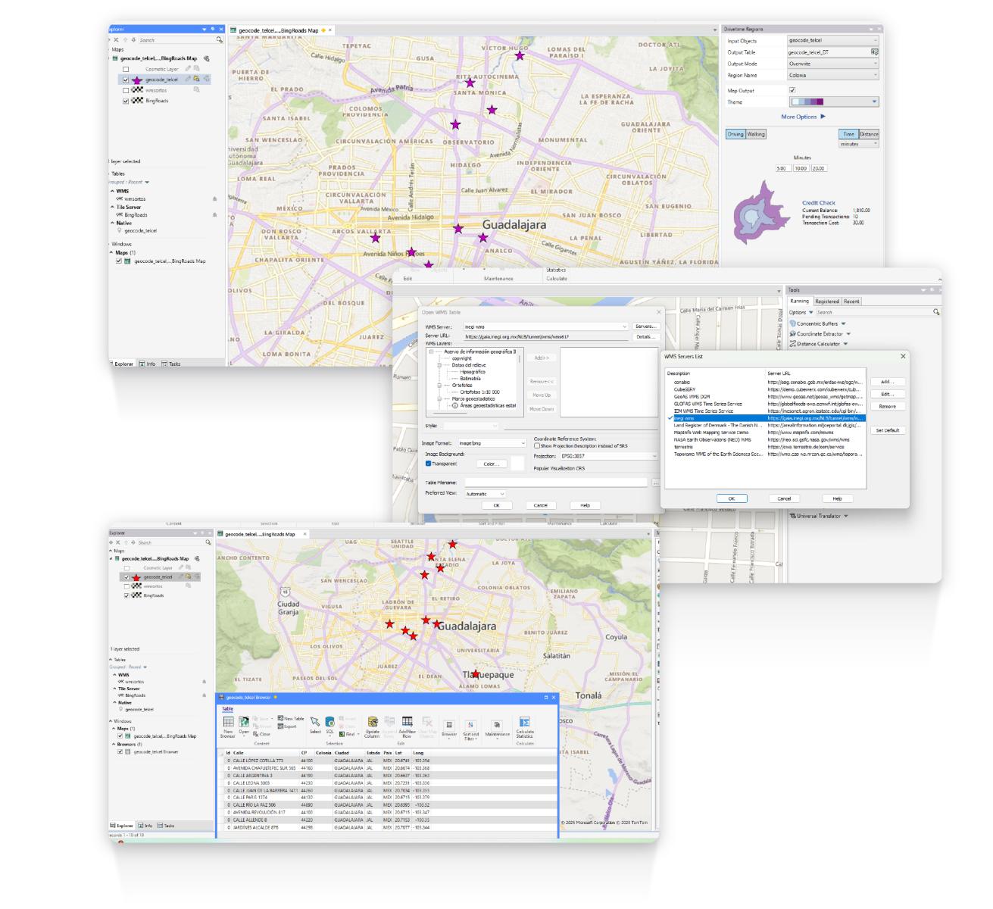
Task: Select CubeSERV in the WMS servers list
Action: coord(685,389)
